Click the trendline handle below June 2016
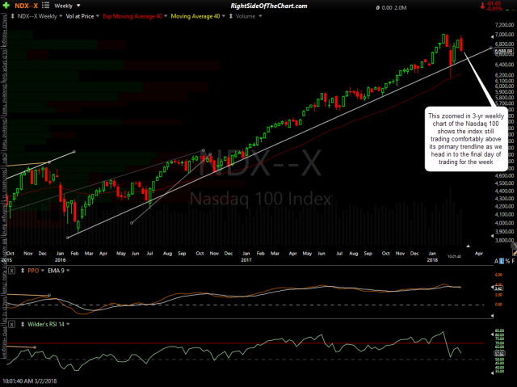The image size is (517, 387). point(132,223)
